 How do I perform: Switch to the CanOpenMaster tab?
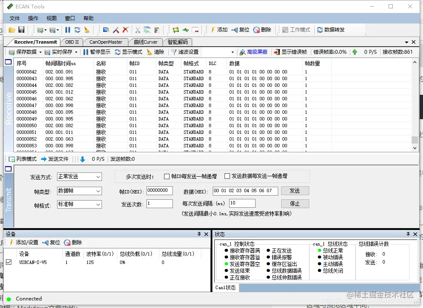[106, 42]
